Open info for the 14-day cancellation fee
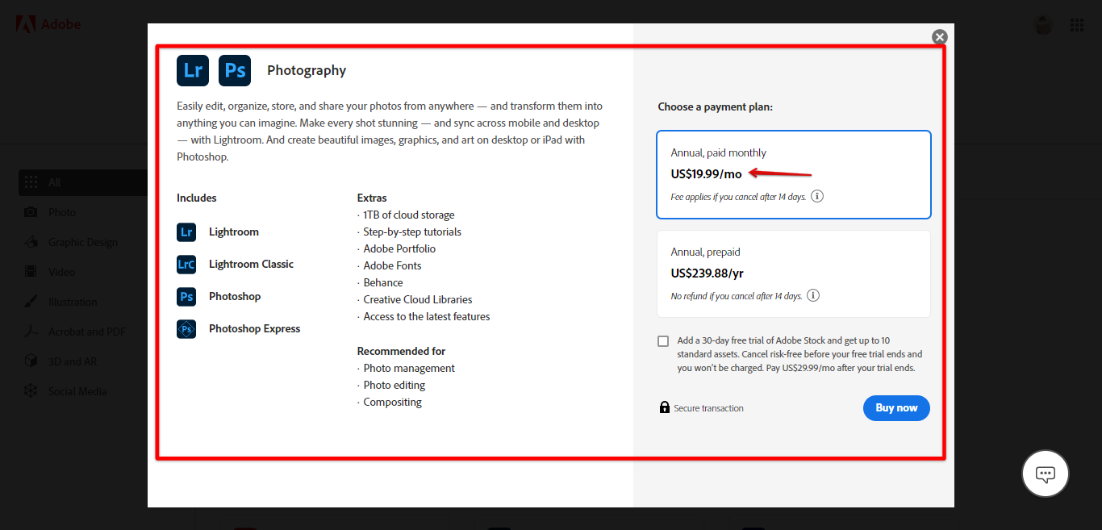The width and height of the screenshot is (1102, 530). tap(817, 196)
